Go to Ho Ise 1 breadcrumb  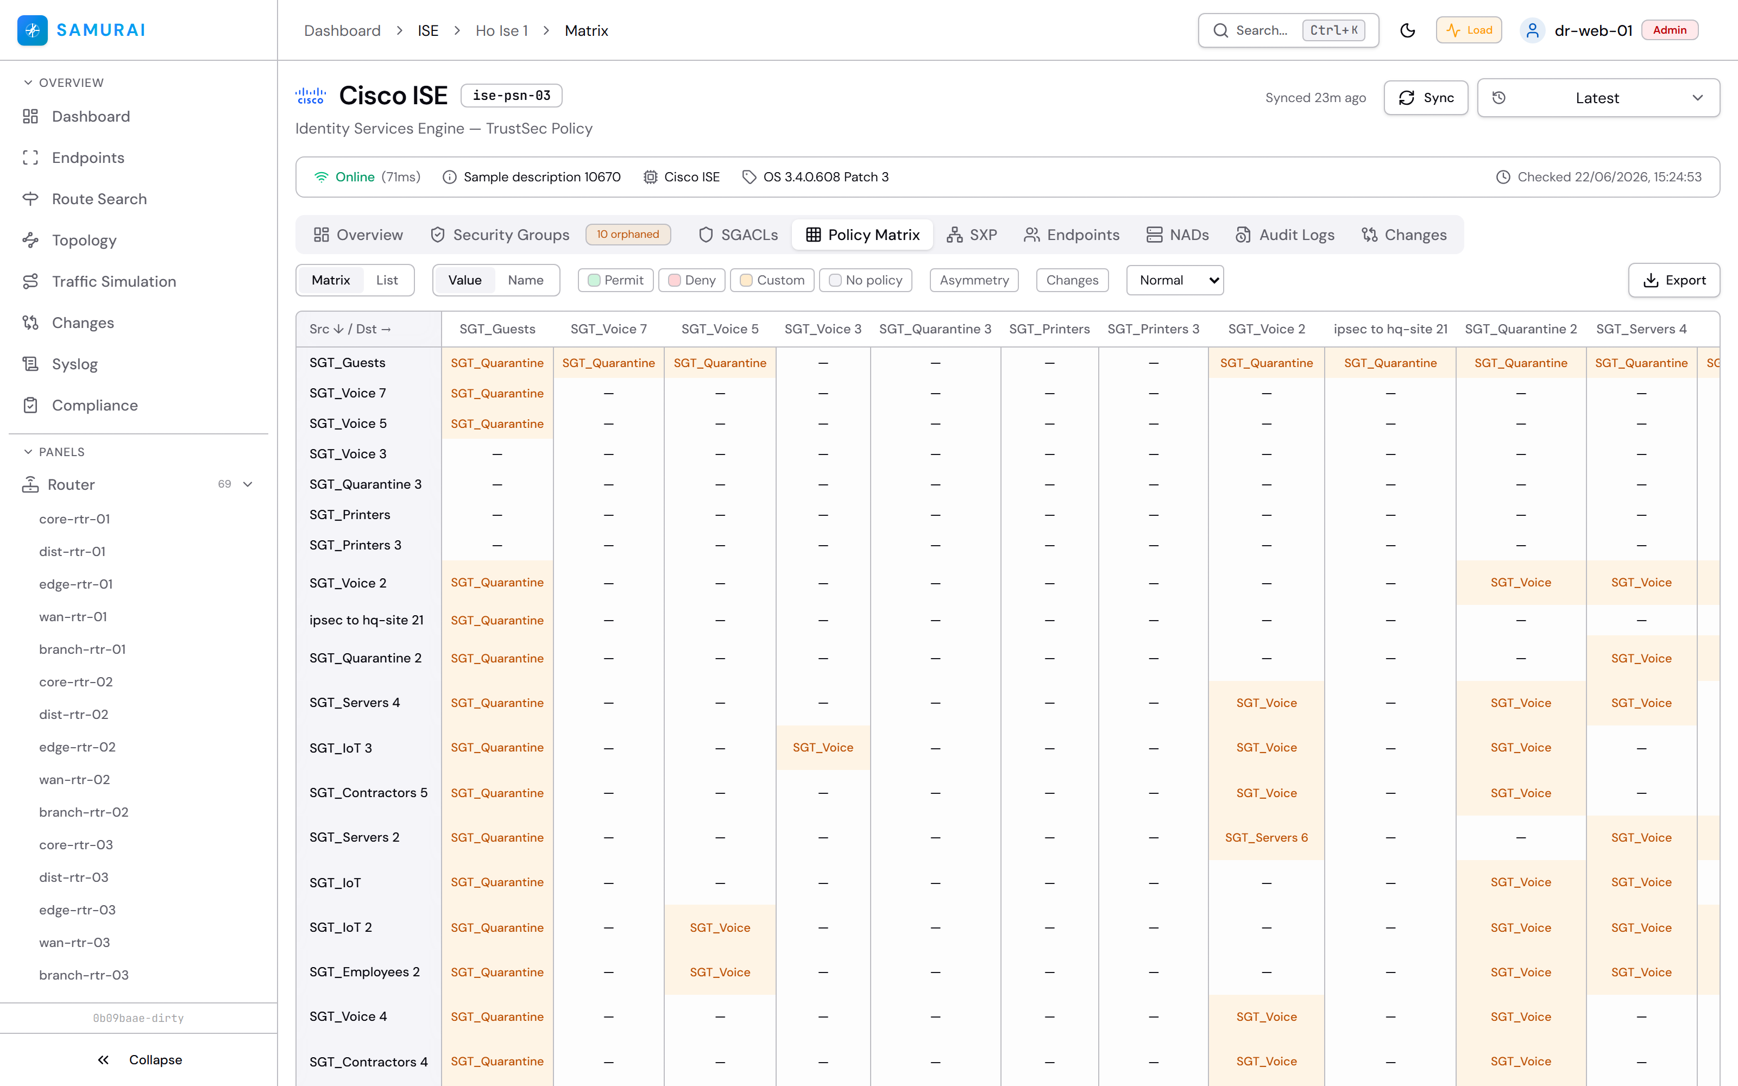click(501, 30)
